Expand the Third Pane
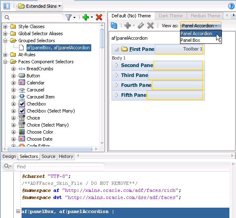This screenshot has height=218, width=236. tap(117, 75)
